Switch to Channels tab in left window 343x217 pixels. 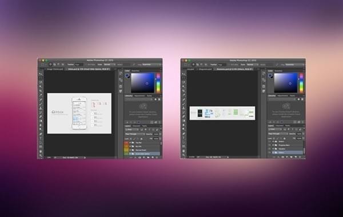click(x=136, y=126)
